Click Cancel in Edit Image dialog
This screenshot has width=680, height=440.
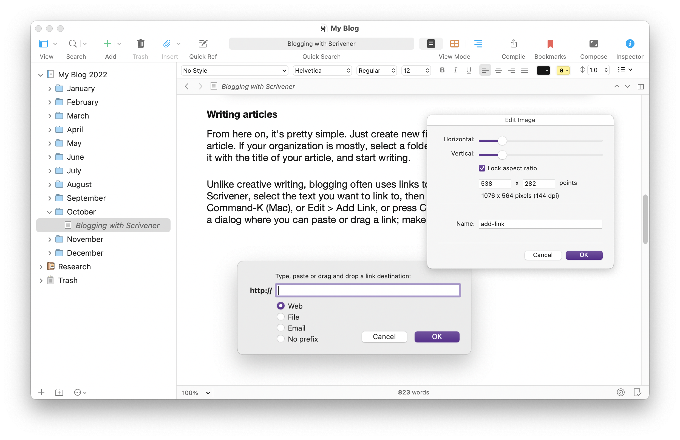(542, 255)
